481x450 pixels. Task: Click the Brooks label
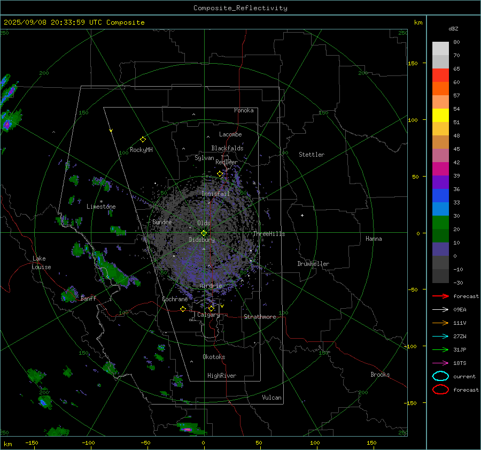click(x=380, y=375)
